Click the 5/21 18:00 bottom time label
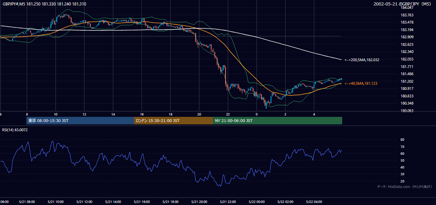 tap(170, 202)
